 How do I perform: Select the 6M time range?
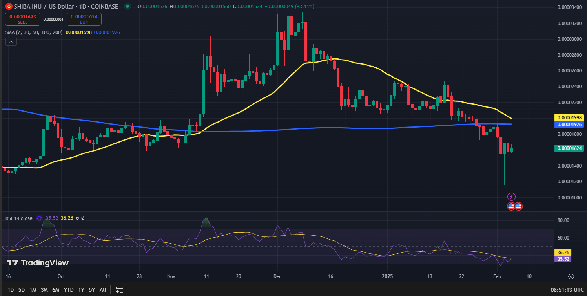(x=56, y=290)
